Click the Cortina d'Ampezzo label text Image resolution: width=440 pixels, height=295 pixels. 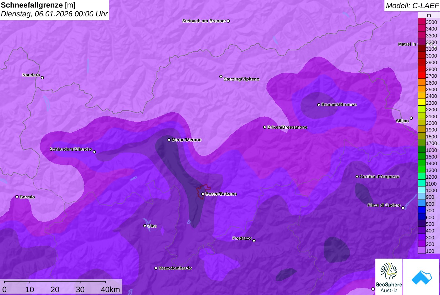(x=380, y=177)
